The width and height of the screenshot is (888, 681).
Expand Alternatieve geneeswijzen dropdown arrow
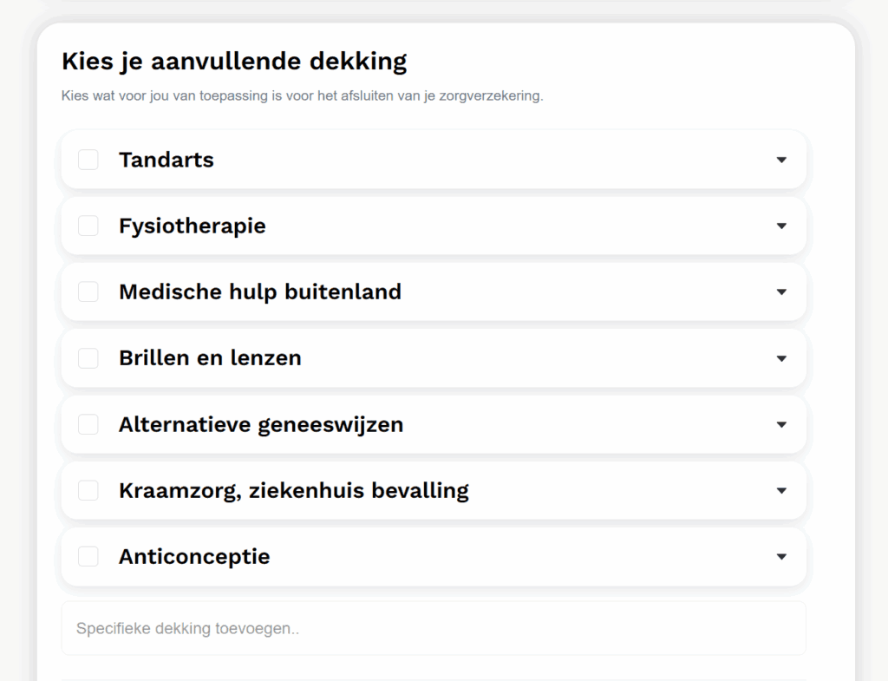click(x=781, y=424)
